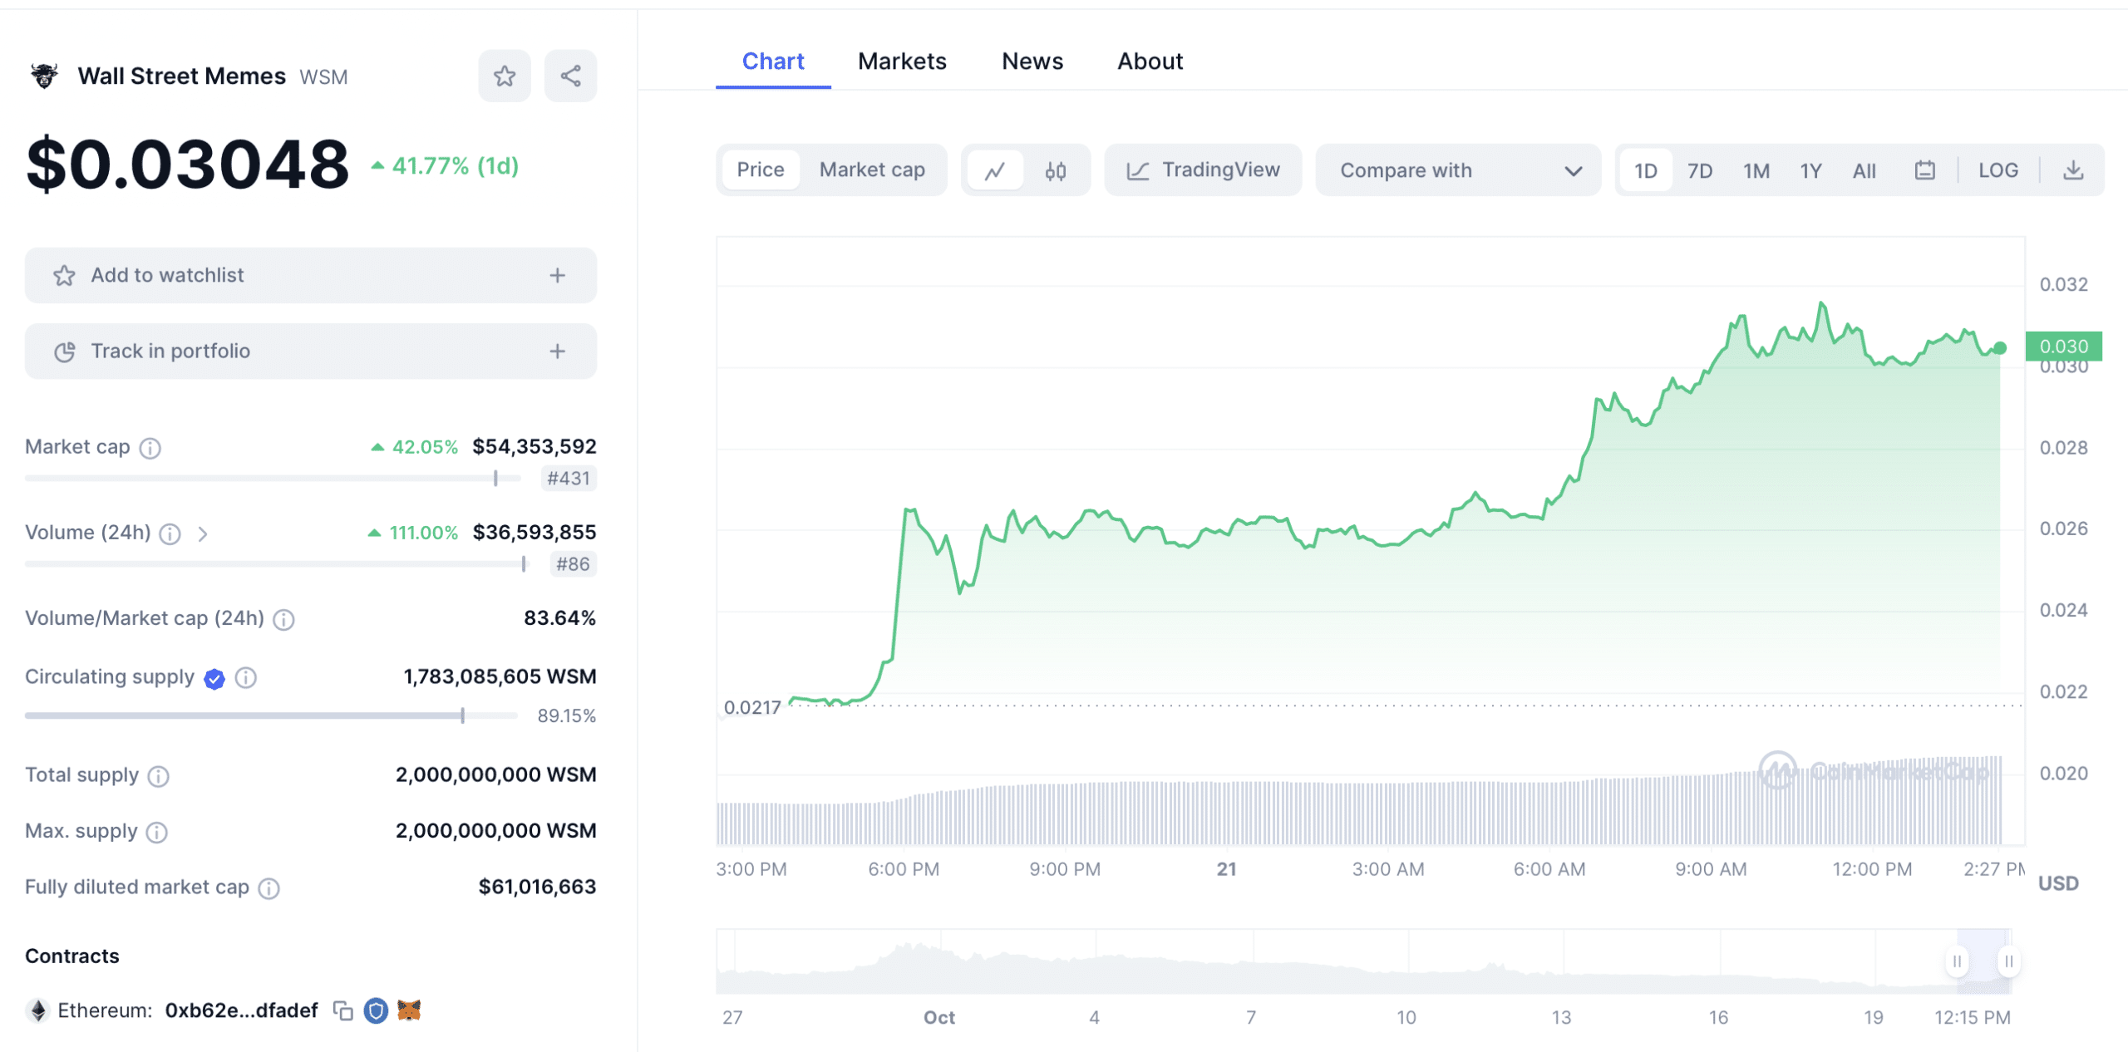The image size is (2128, 1052).
Task: Click the Ethereum logo icon
Action: 37,1010
